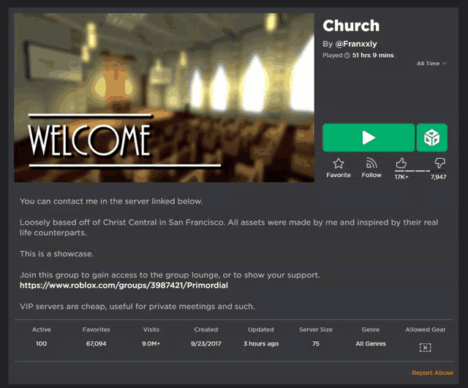Click the 17K+ likes count
Screen dimensions: 468x388
[x=401, y=177]
